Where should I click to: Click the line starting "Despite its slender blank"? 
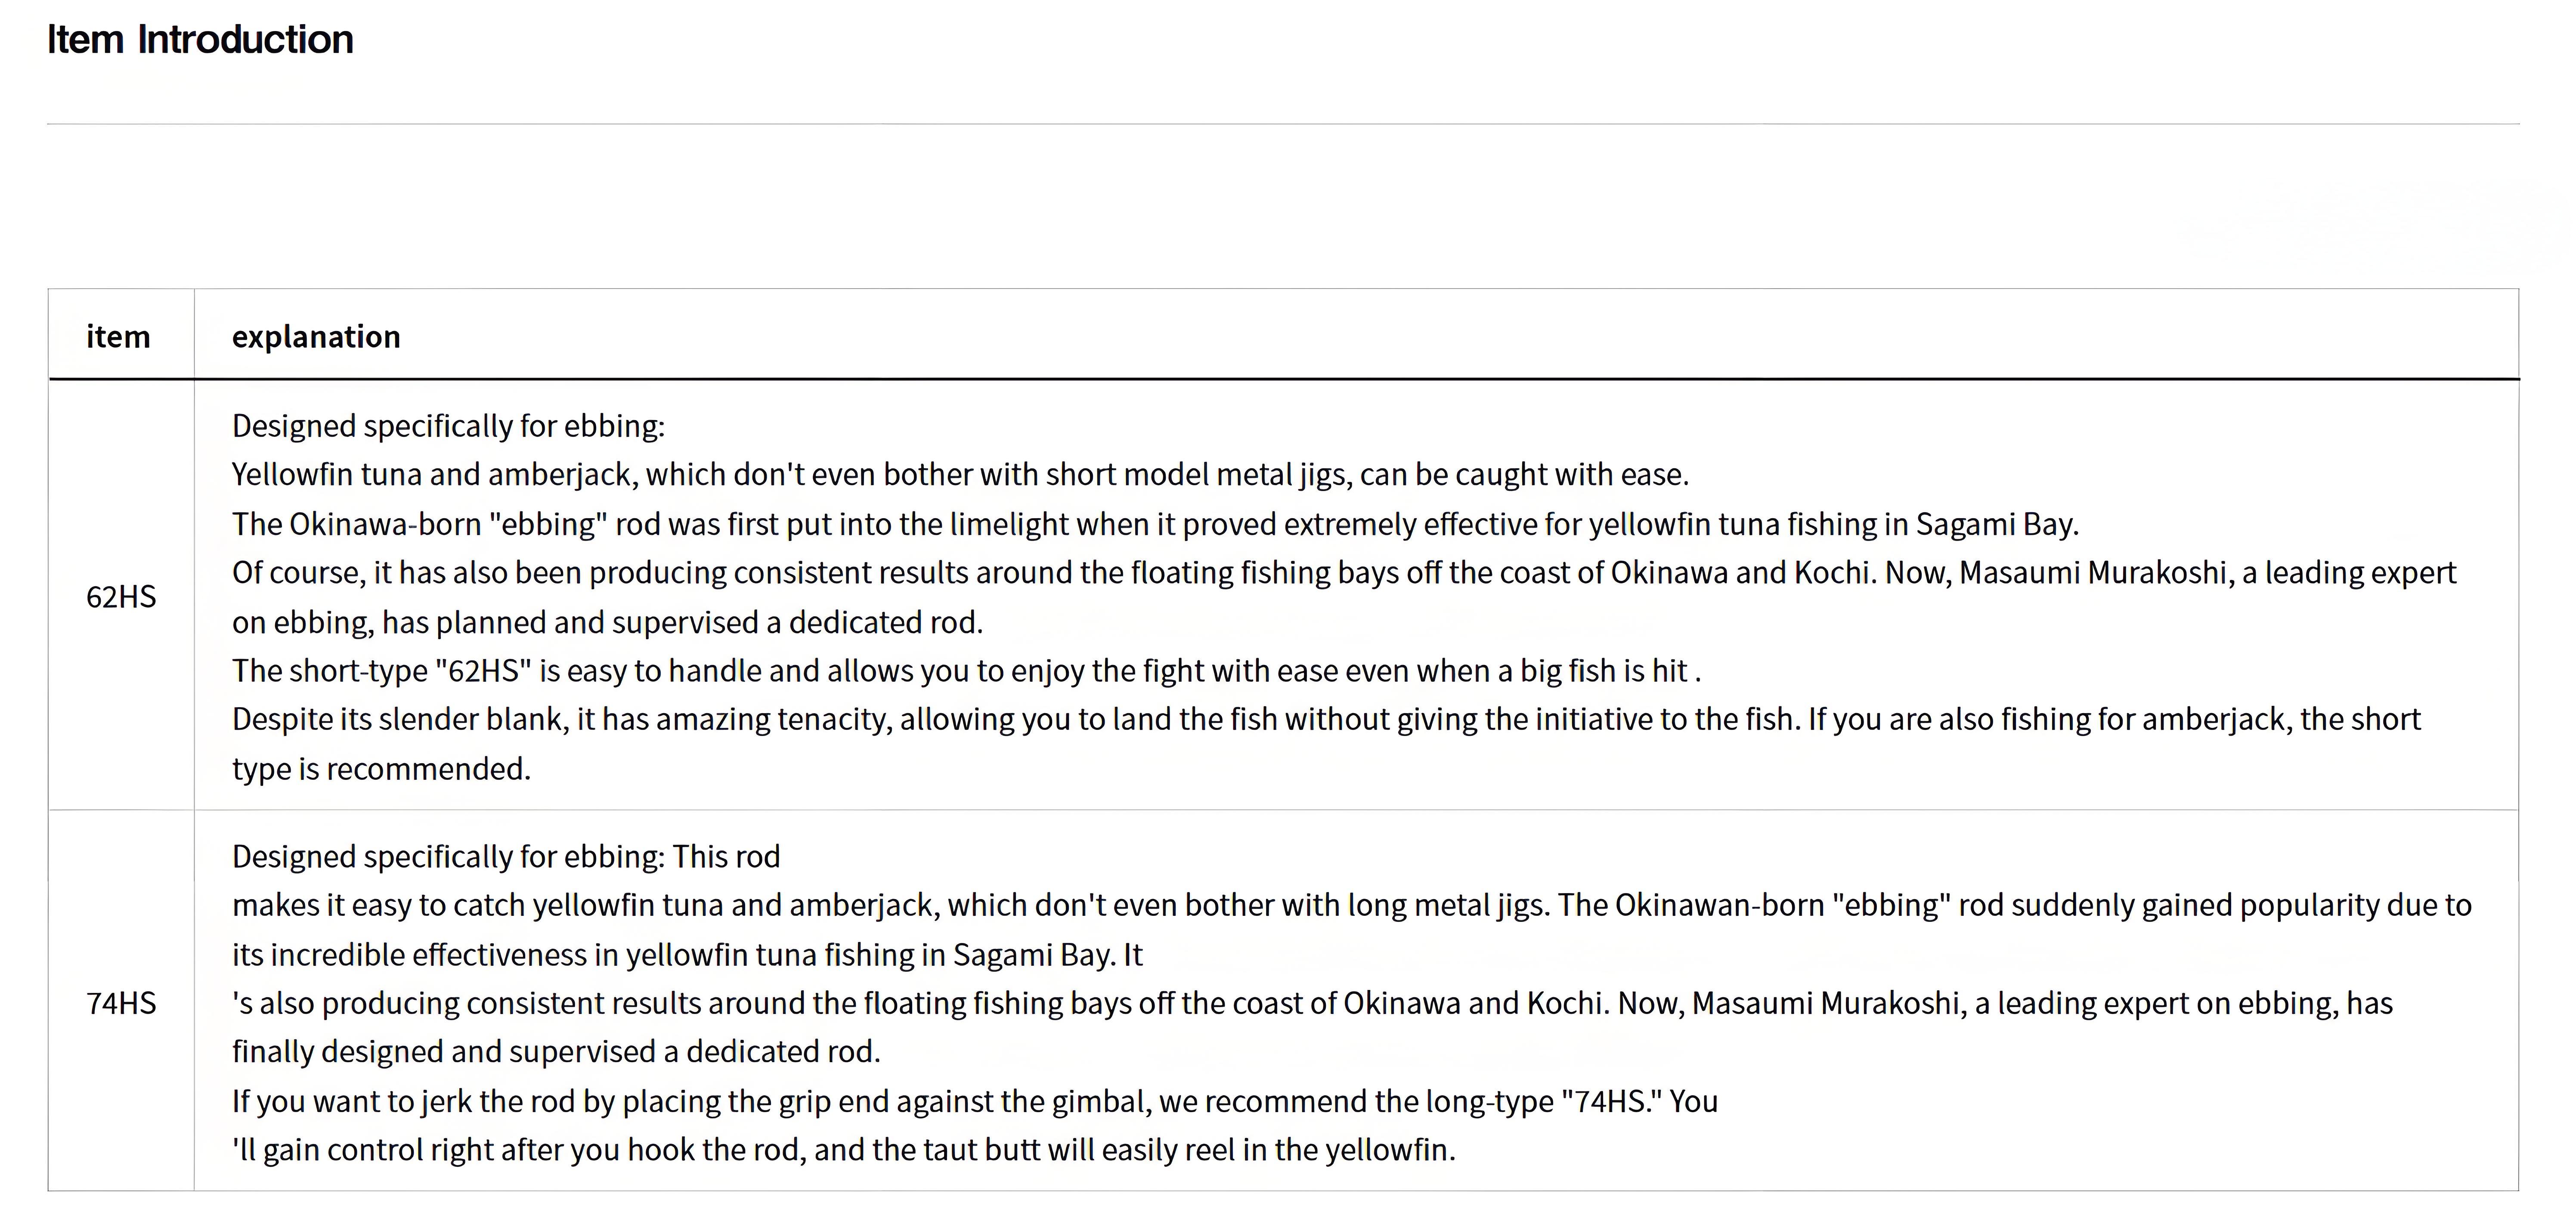(1326, 720)
